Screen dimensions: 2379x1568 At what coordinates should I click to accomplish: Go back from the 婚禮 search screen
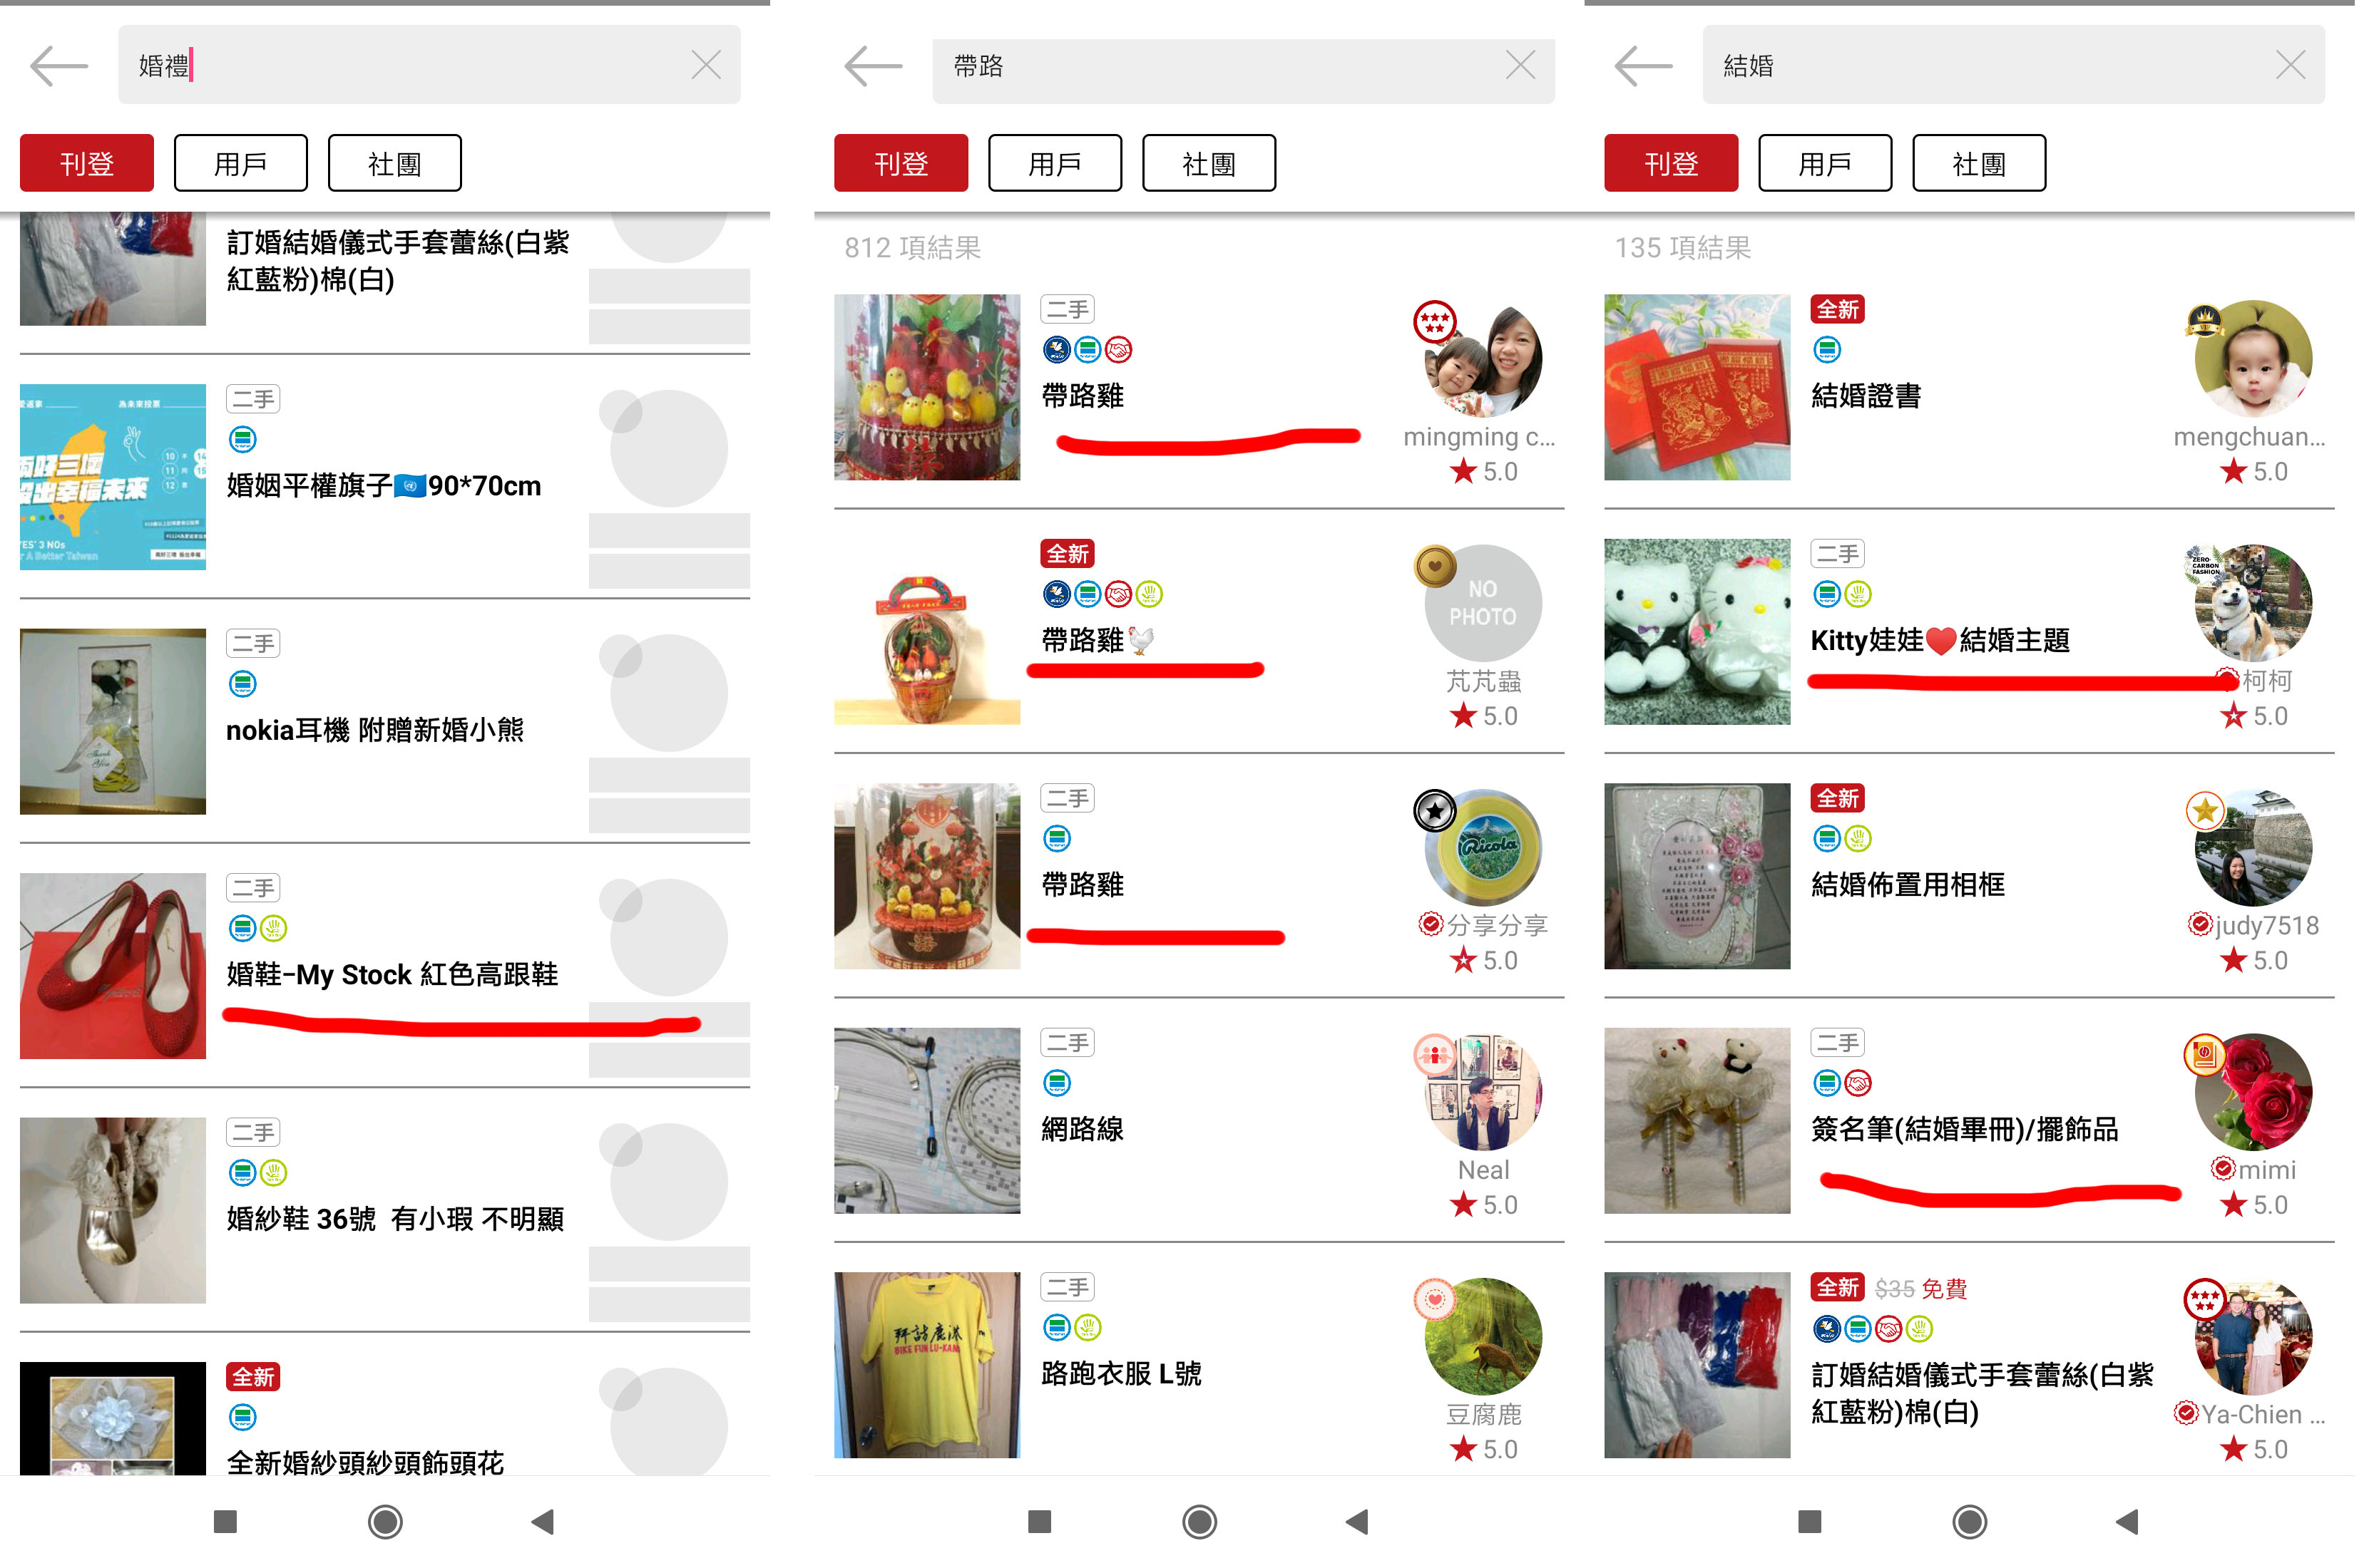(x=58, y=66)
